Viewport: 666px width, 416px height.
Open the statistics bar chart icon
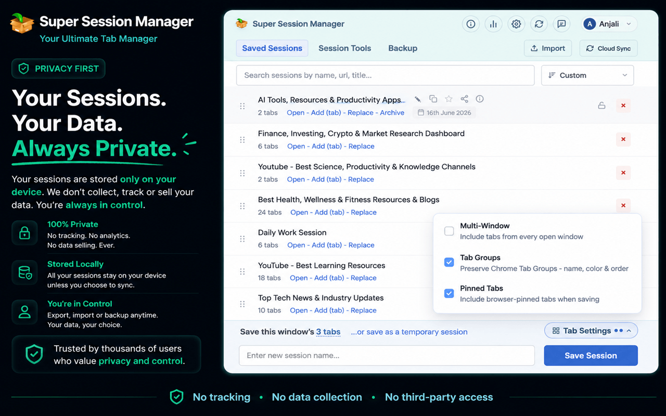point(493,24)
